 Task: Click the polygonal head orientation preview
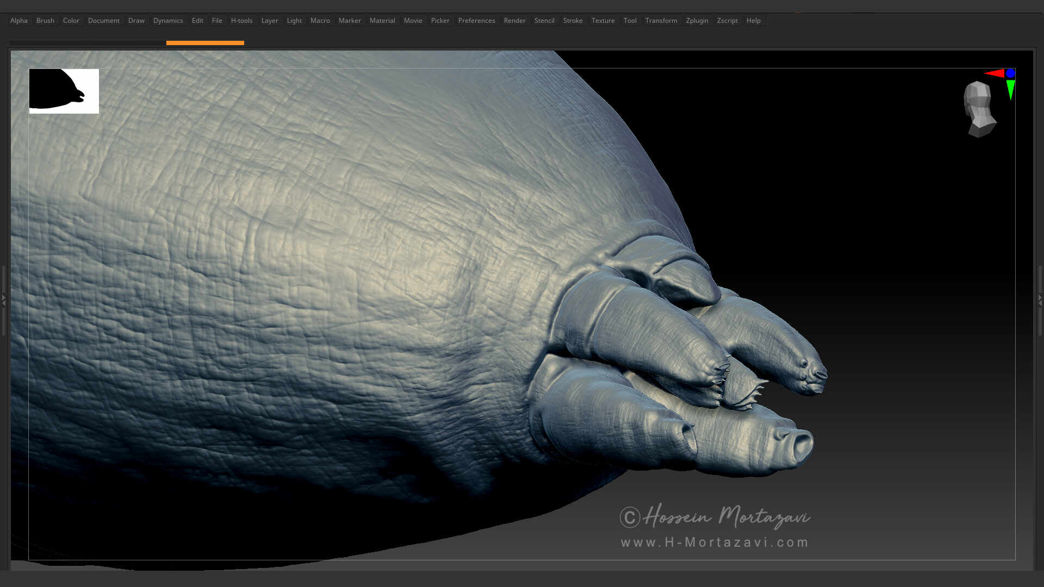(x=980, y=109)
